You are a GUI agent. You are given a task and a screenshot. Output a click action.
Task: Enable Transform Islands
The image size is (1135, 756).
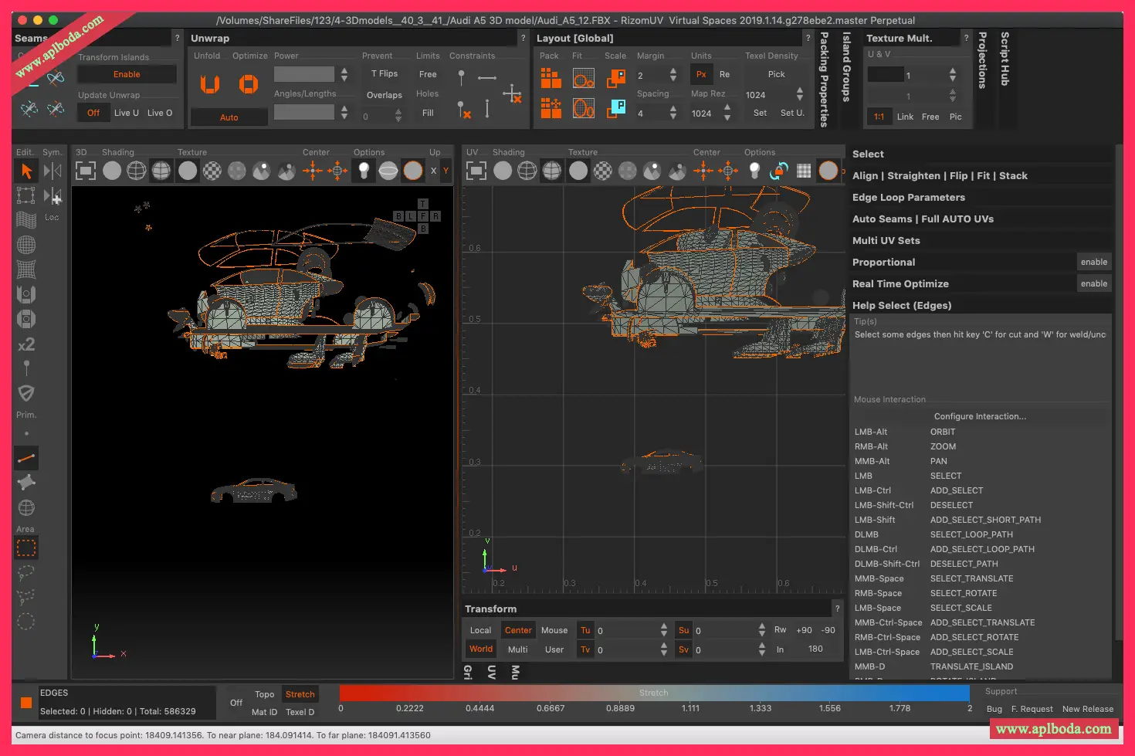127,74
